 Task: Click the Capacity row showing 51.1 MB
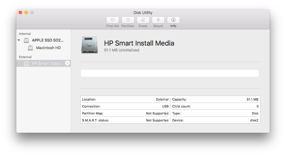click(x=215, y=99)
